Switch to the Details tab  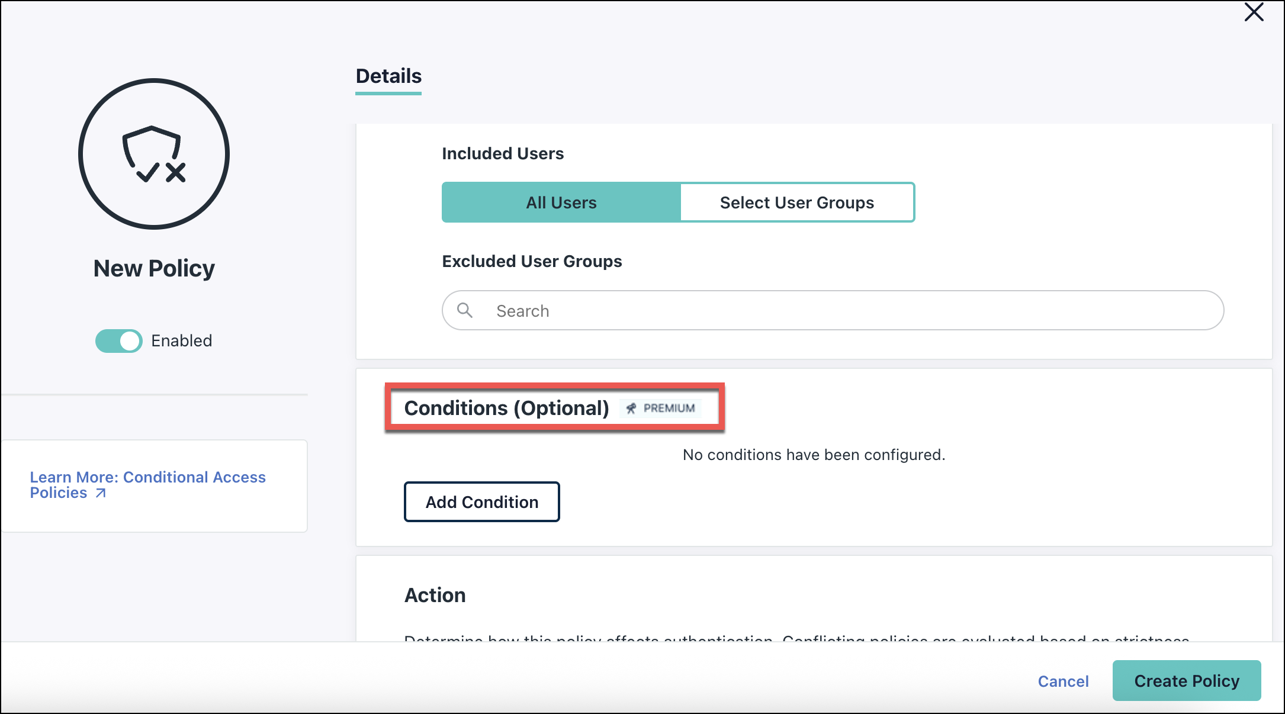[x=388, y=76]
